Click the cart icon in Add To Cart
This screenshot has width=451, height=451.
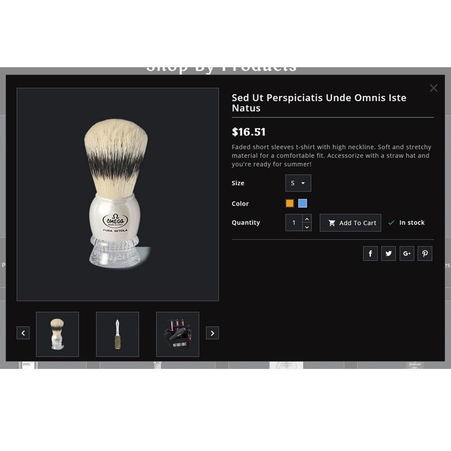(x=331, y=223)
